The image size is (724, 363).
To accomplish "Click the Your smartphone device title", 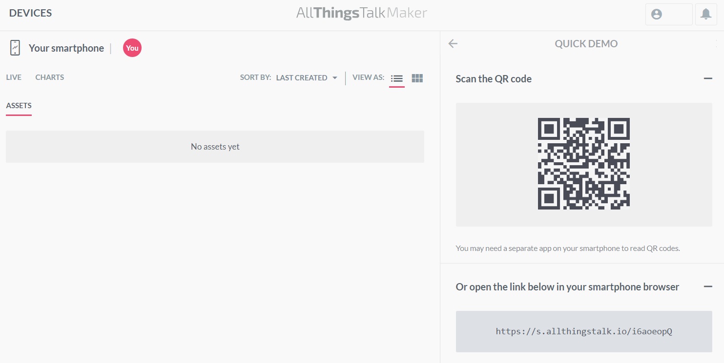I will (x=66, y=48).
